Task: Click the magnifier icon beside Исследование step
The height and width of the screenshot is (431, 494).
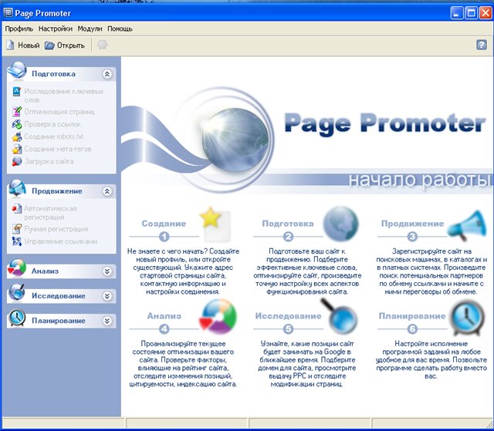Action: point(339,316)
